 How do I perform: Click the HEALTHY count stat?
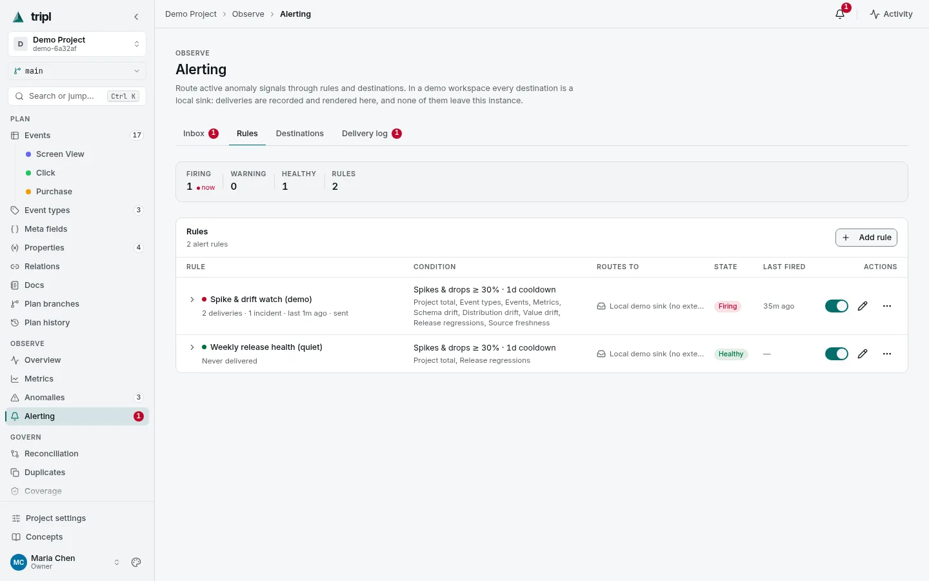click(299, 181)
